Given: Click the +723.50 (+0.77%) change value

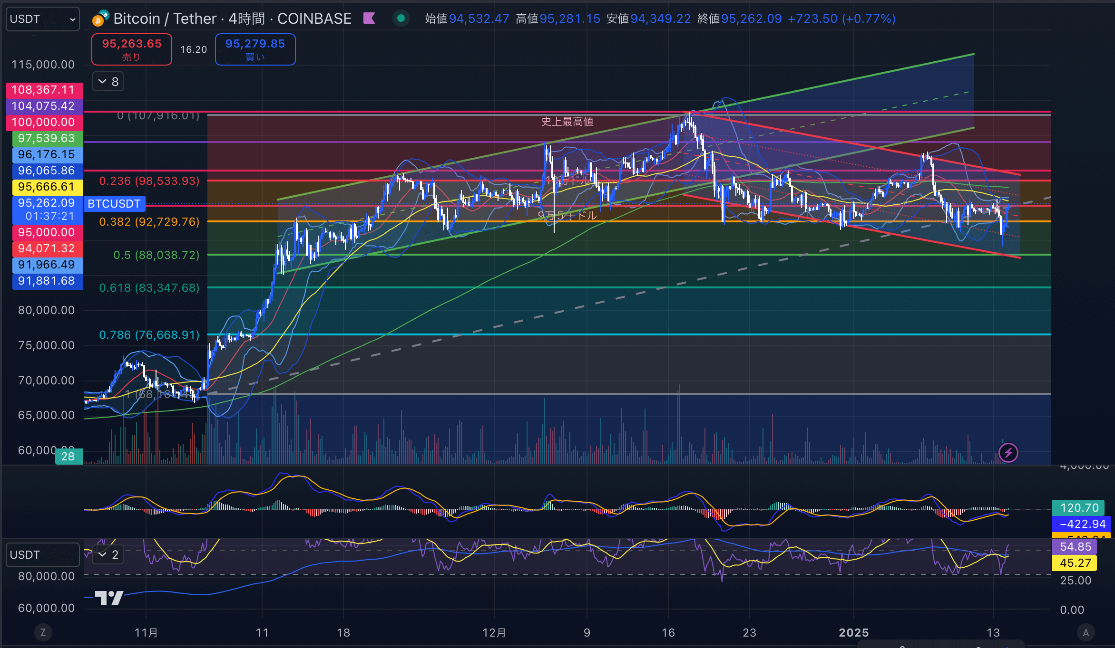Looking at the screenshot, I should coord(842,19).
